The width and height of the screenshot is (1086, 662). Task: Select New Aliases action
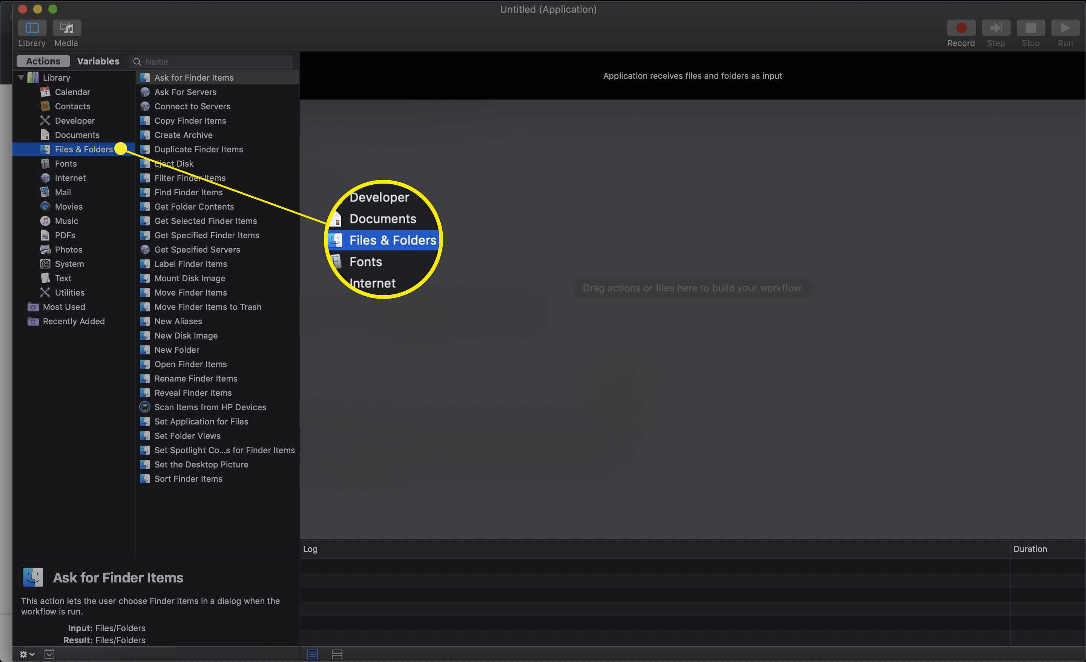(218, 321)
